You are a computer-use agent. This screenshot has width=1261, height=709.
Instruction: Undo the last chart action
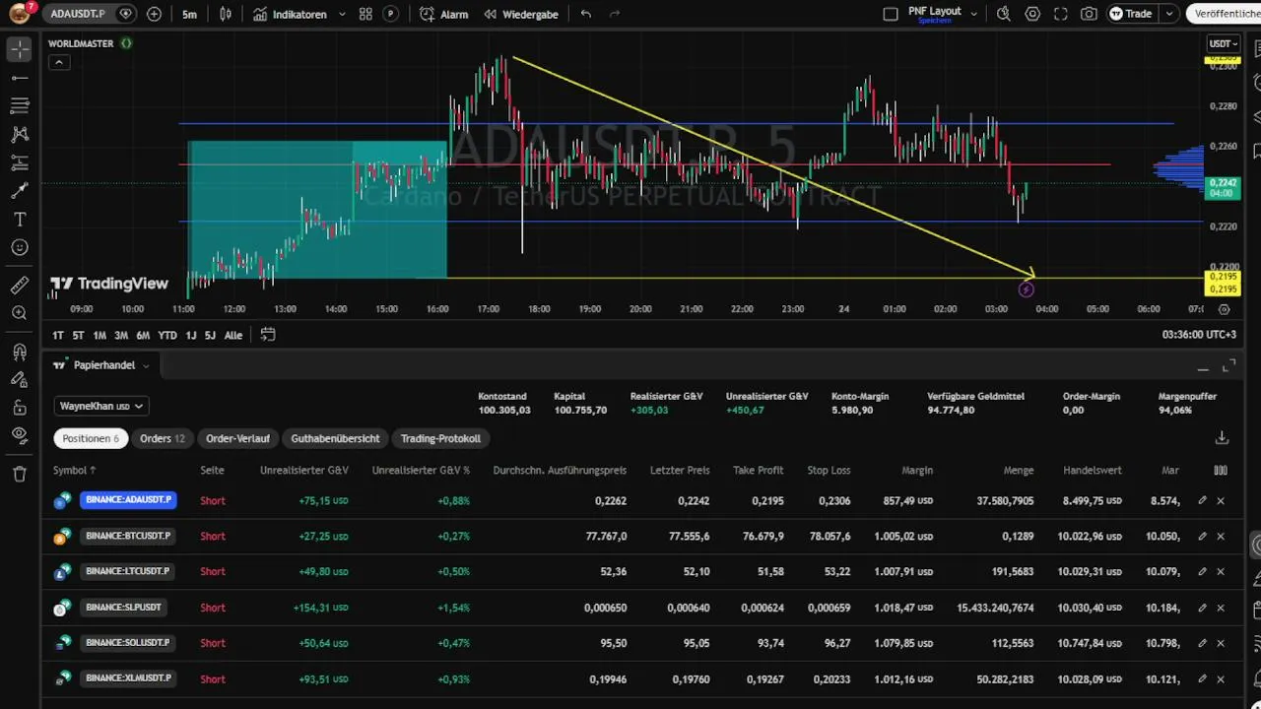pos(586,14)
